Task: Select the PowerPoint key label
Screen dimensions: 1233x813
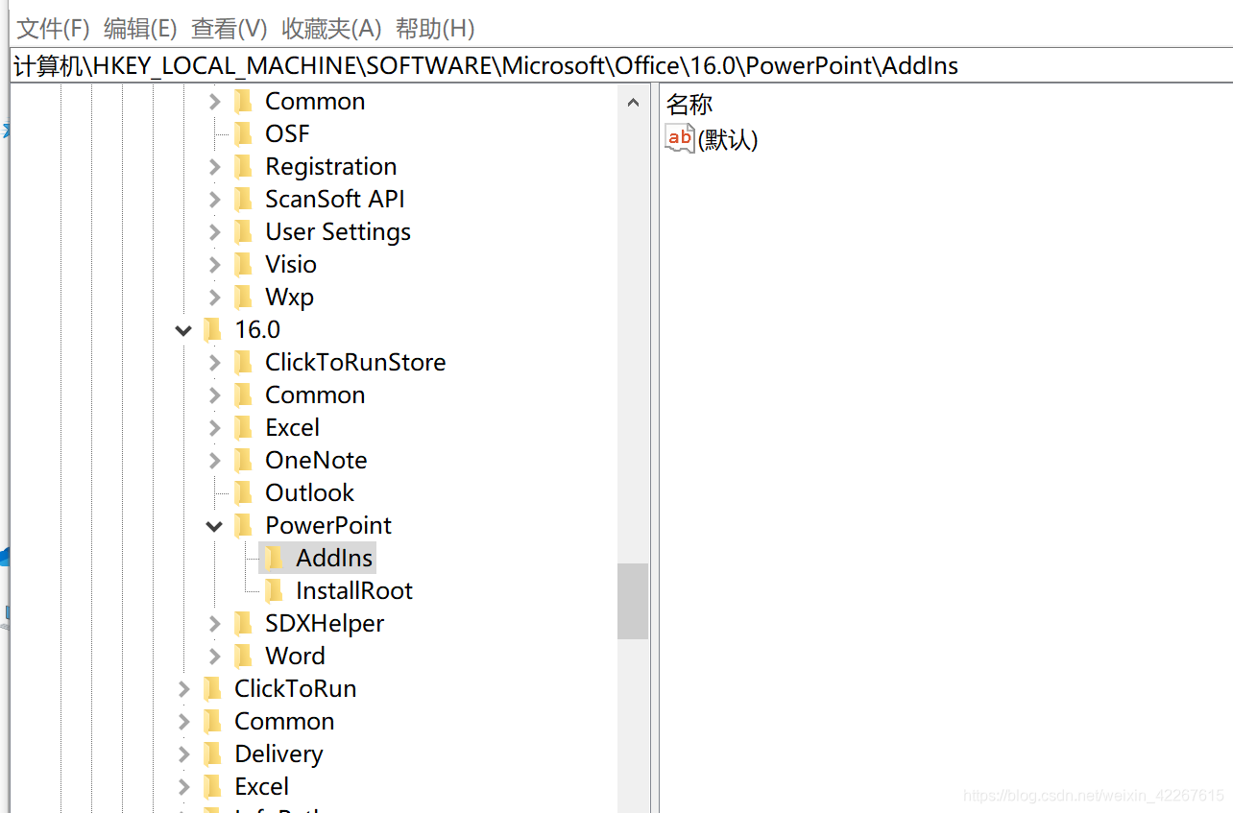Action: [x=328, y=525]
